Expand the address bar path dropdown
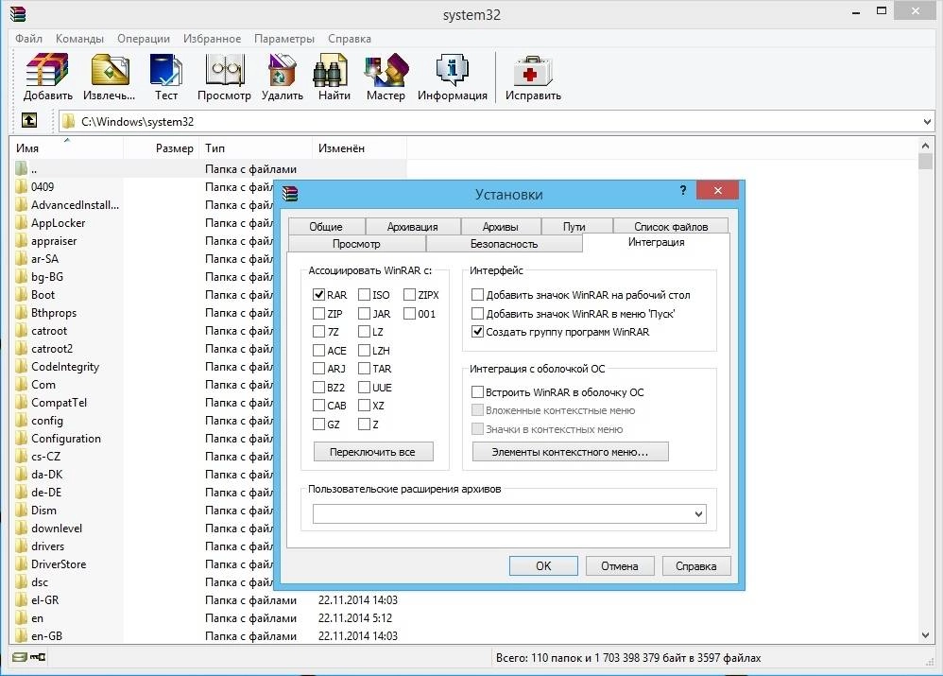Screen dimensions: 943x676 (927, 122)
